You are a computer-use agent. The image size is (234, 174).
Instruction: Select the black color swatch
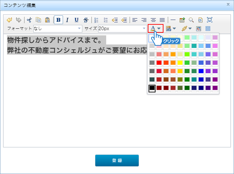pyautogui.click(x=152, y=88)
